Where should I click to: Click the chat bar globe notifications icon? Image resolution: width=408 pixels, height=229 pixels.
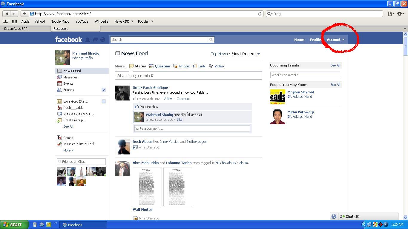[x=334, y=216]
